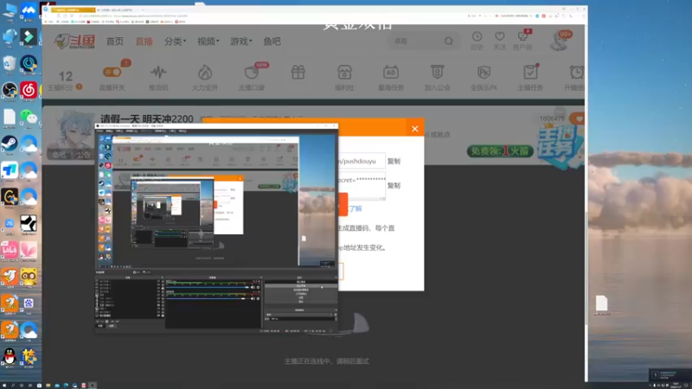Focus the Douyu search input field
This screenshot has width=692, height=389.
click(416, 41)
